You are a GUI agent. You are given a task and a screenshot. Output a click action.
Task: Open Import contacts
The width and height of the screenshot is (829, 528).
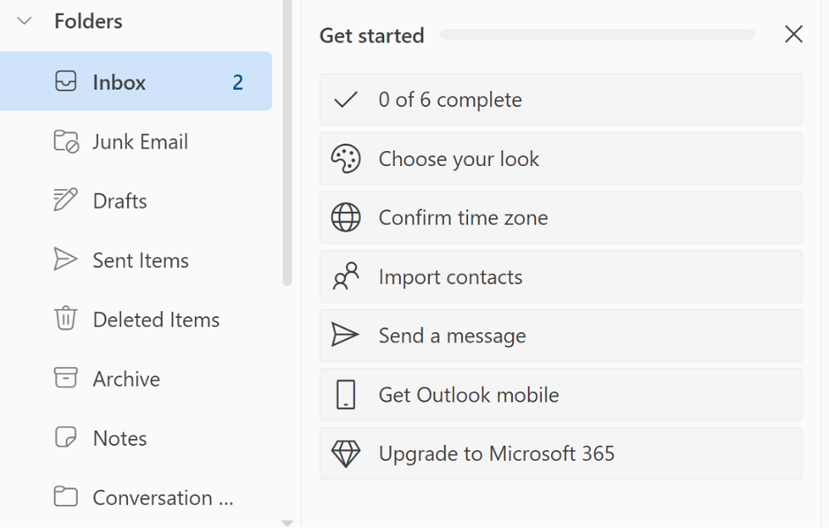561,276
